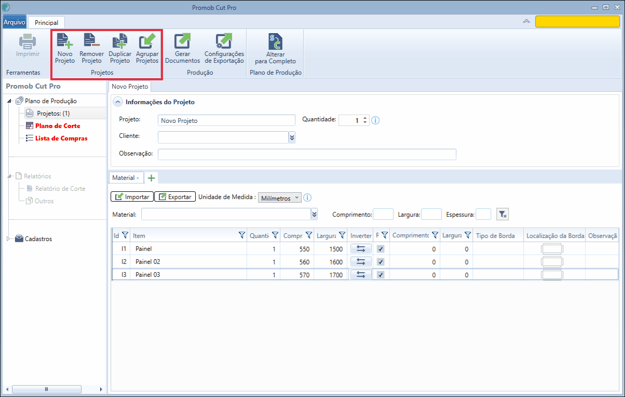Open Plano de Corte in the tree
The image size is (625, 397).
58,126
